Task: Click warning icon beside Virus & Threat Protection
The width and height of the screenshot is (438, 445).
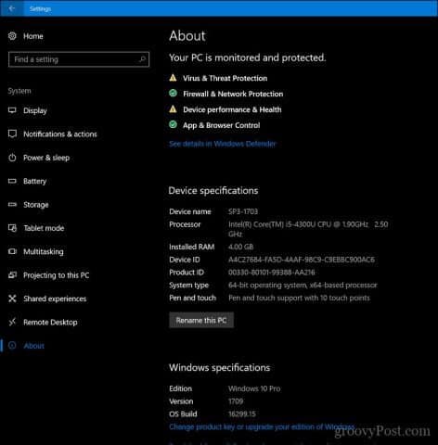Action: [173, 78]
